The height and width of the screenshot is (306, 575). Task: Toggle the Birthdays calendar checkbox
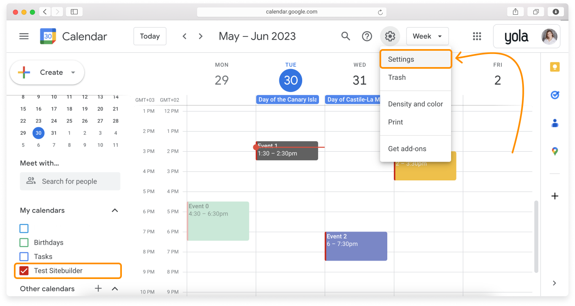24,243
